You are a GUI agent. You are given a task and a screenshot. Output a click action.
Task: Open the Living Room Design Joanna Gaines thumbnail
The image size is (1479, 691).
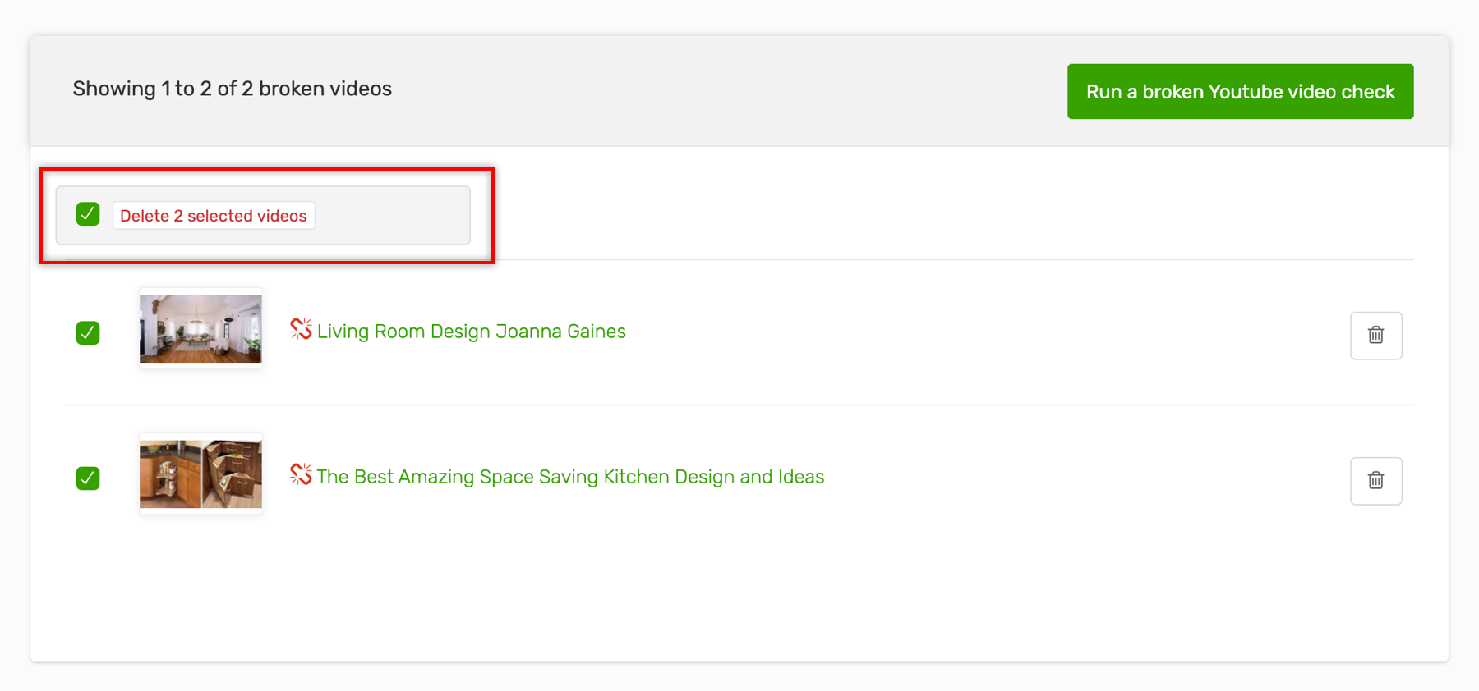(200, 328)
